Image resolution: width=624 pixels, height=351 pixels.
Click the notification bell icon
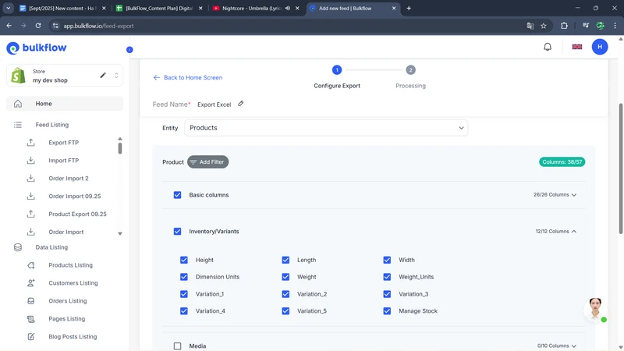pyautogui.click(x=548, y=47)
